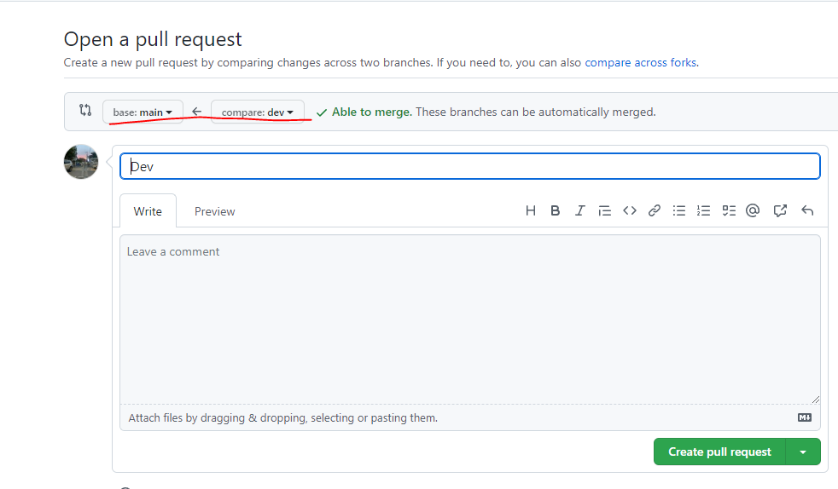Focus the pull request title field containing Dev
838x489 pixels.
point(469,166)
